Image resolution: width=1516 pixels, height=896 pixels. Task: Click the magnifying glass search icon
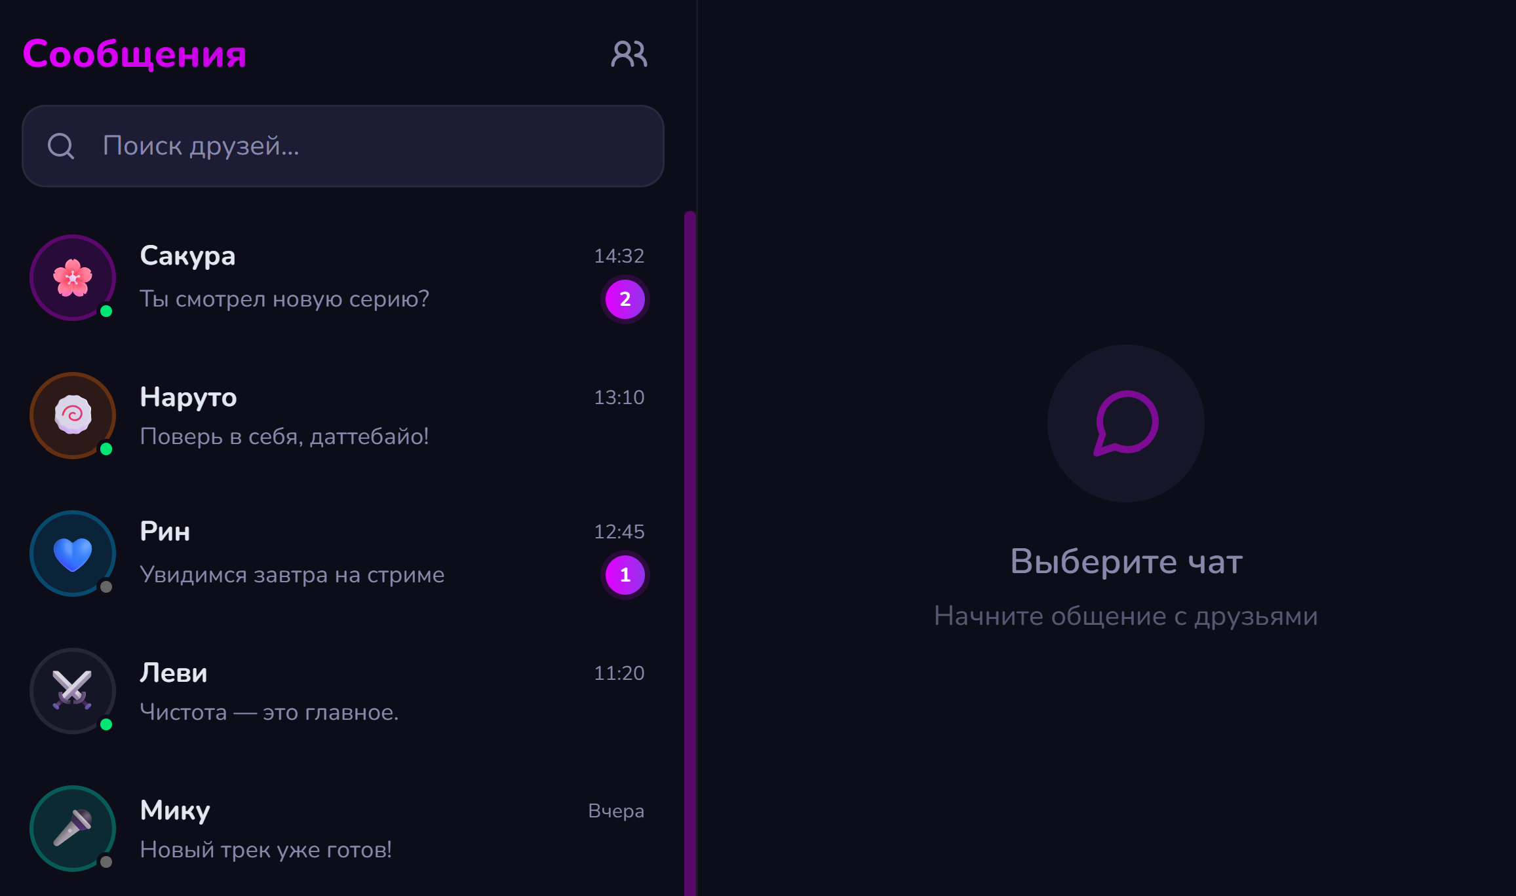[x=60, y=145]
